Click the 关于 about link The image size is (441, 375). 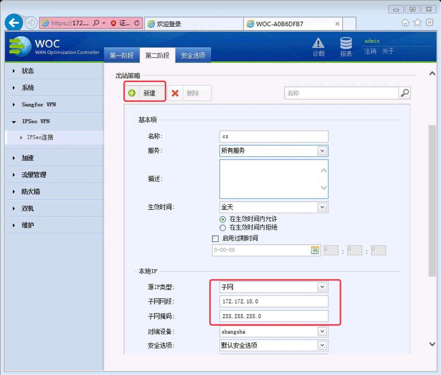click(388, 51)
